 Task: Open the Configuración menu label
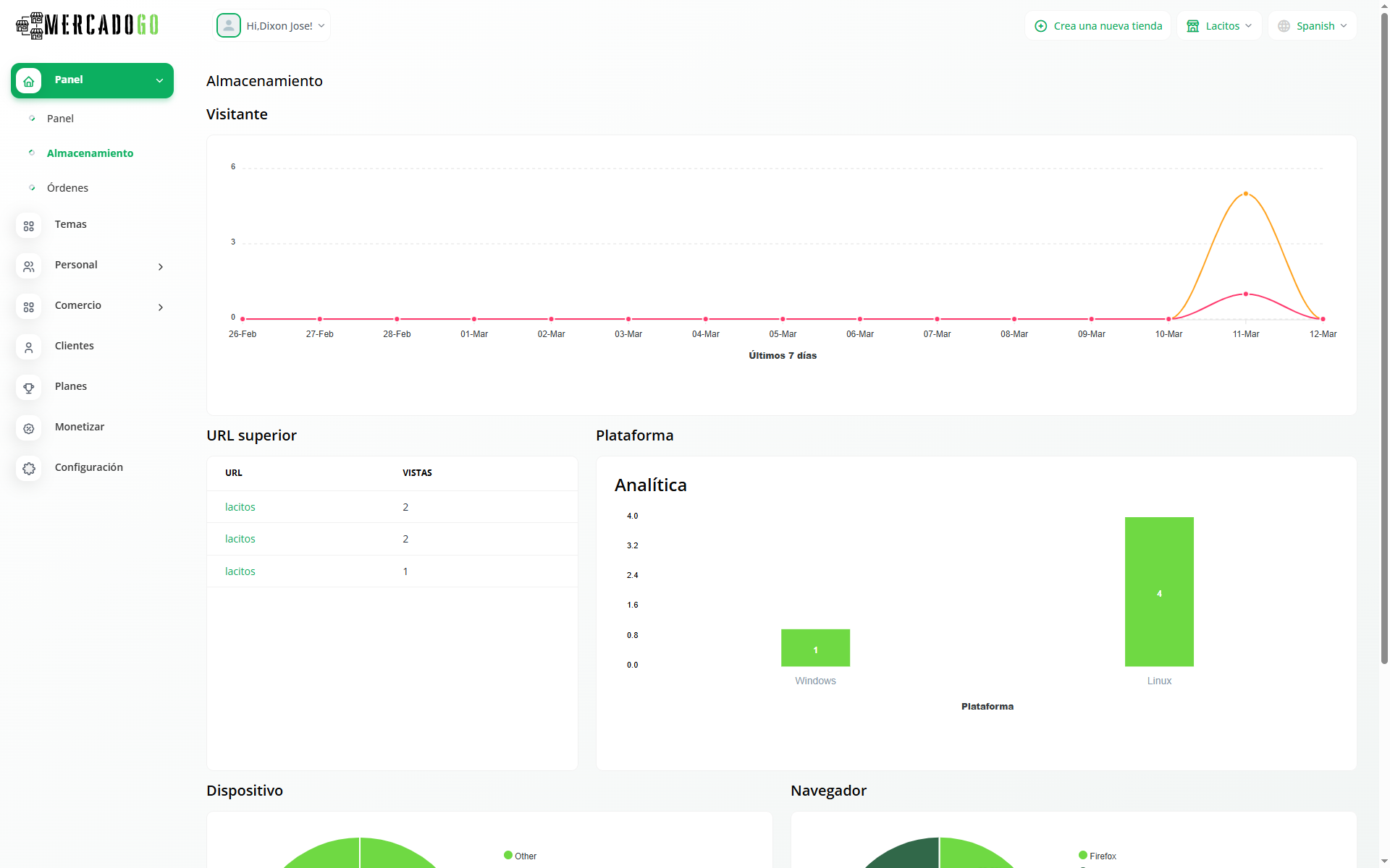click(89, 467)
